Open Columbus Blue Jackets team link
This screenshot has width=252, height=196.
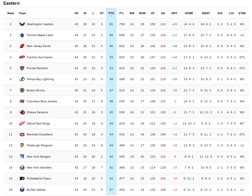(x=42, y=101)
